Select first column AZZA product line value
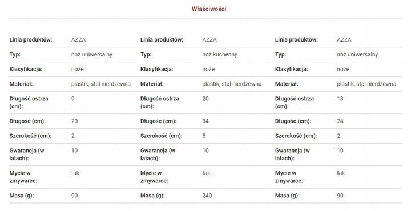The height and width of the screenshot is (211, 411). tap(78, 40)
